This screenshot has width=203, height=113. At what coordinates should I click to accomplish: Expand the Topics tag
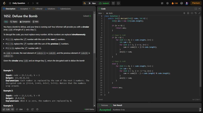tap(14, 22)
